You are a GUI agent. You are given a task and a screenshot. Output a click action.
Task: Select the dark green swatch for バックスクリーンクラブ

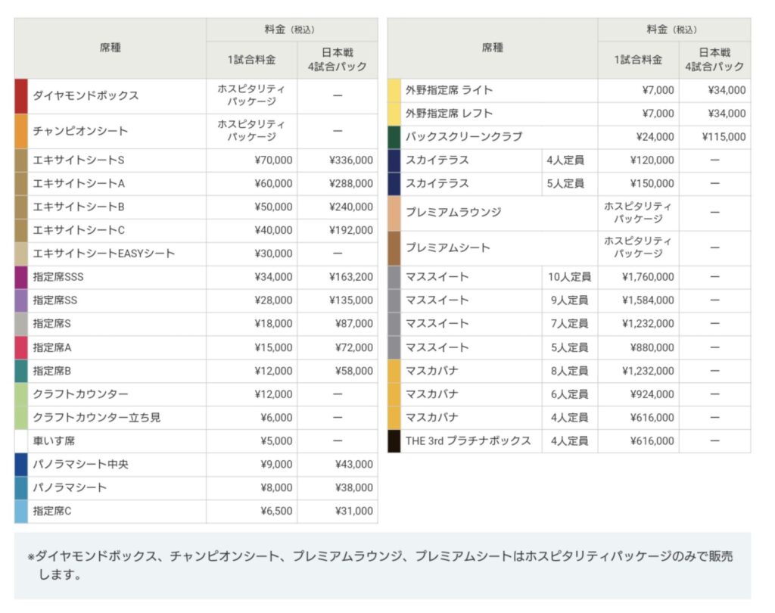[x=394, y=138]
